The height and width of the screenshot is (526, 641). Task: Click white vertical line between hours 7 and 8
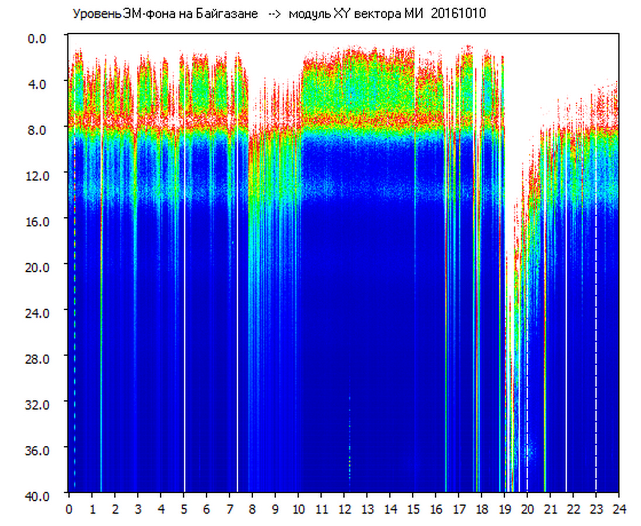coord(237,292)
